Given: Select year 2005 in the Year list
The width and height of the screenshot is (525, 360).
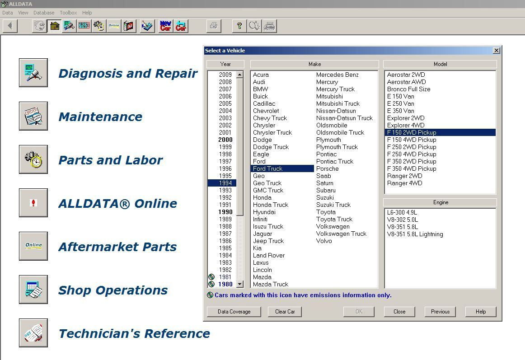Looking at the screenshot, I should pyautogui.click(x=225, y=103).
